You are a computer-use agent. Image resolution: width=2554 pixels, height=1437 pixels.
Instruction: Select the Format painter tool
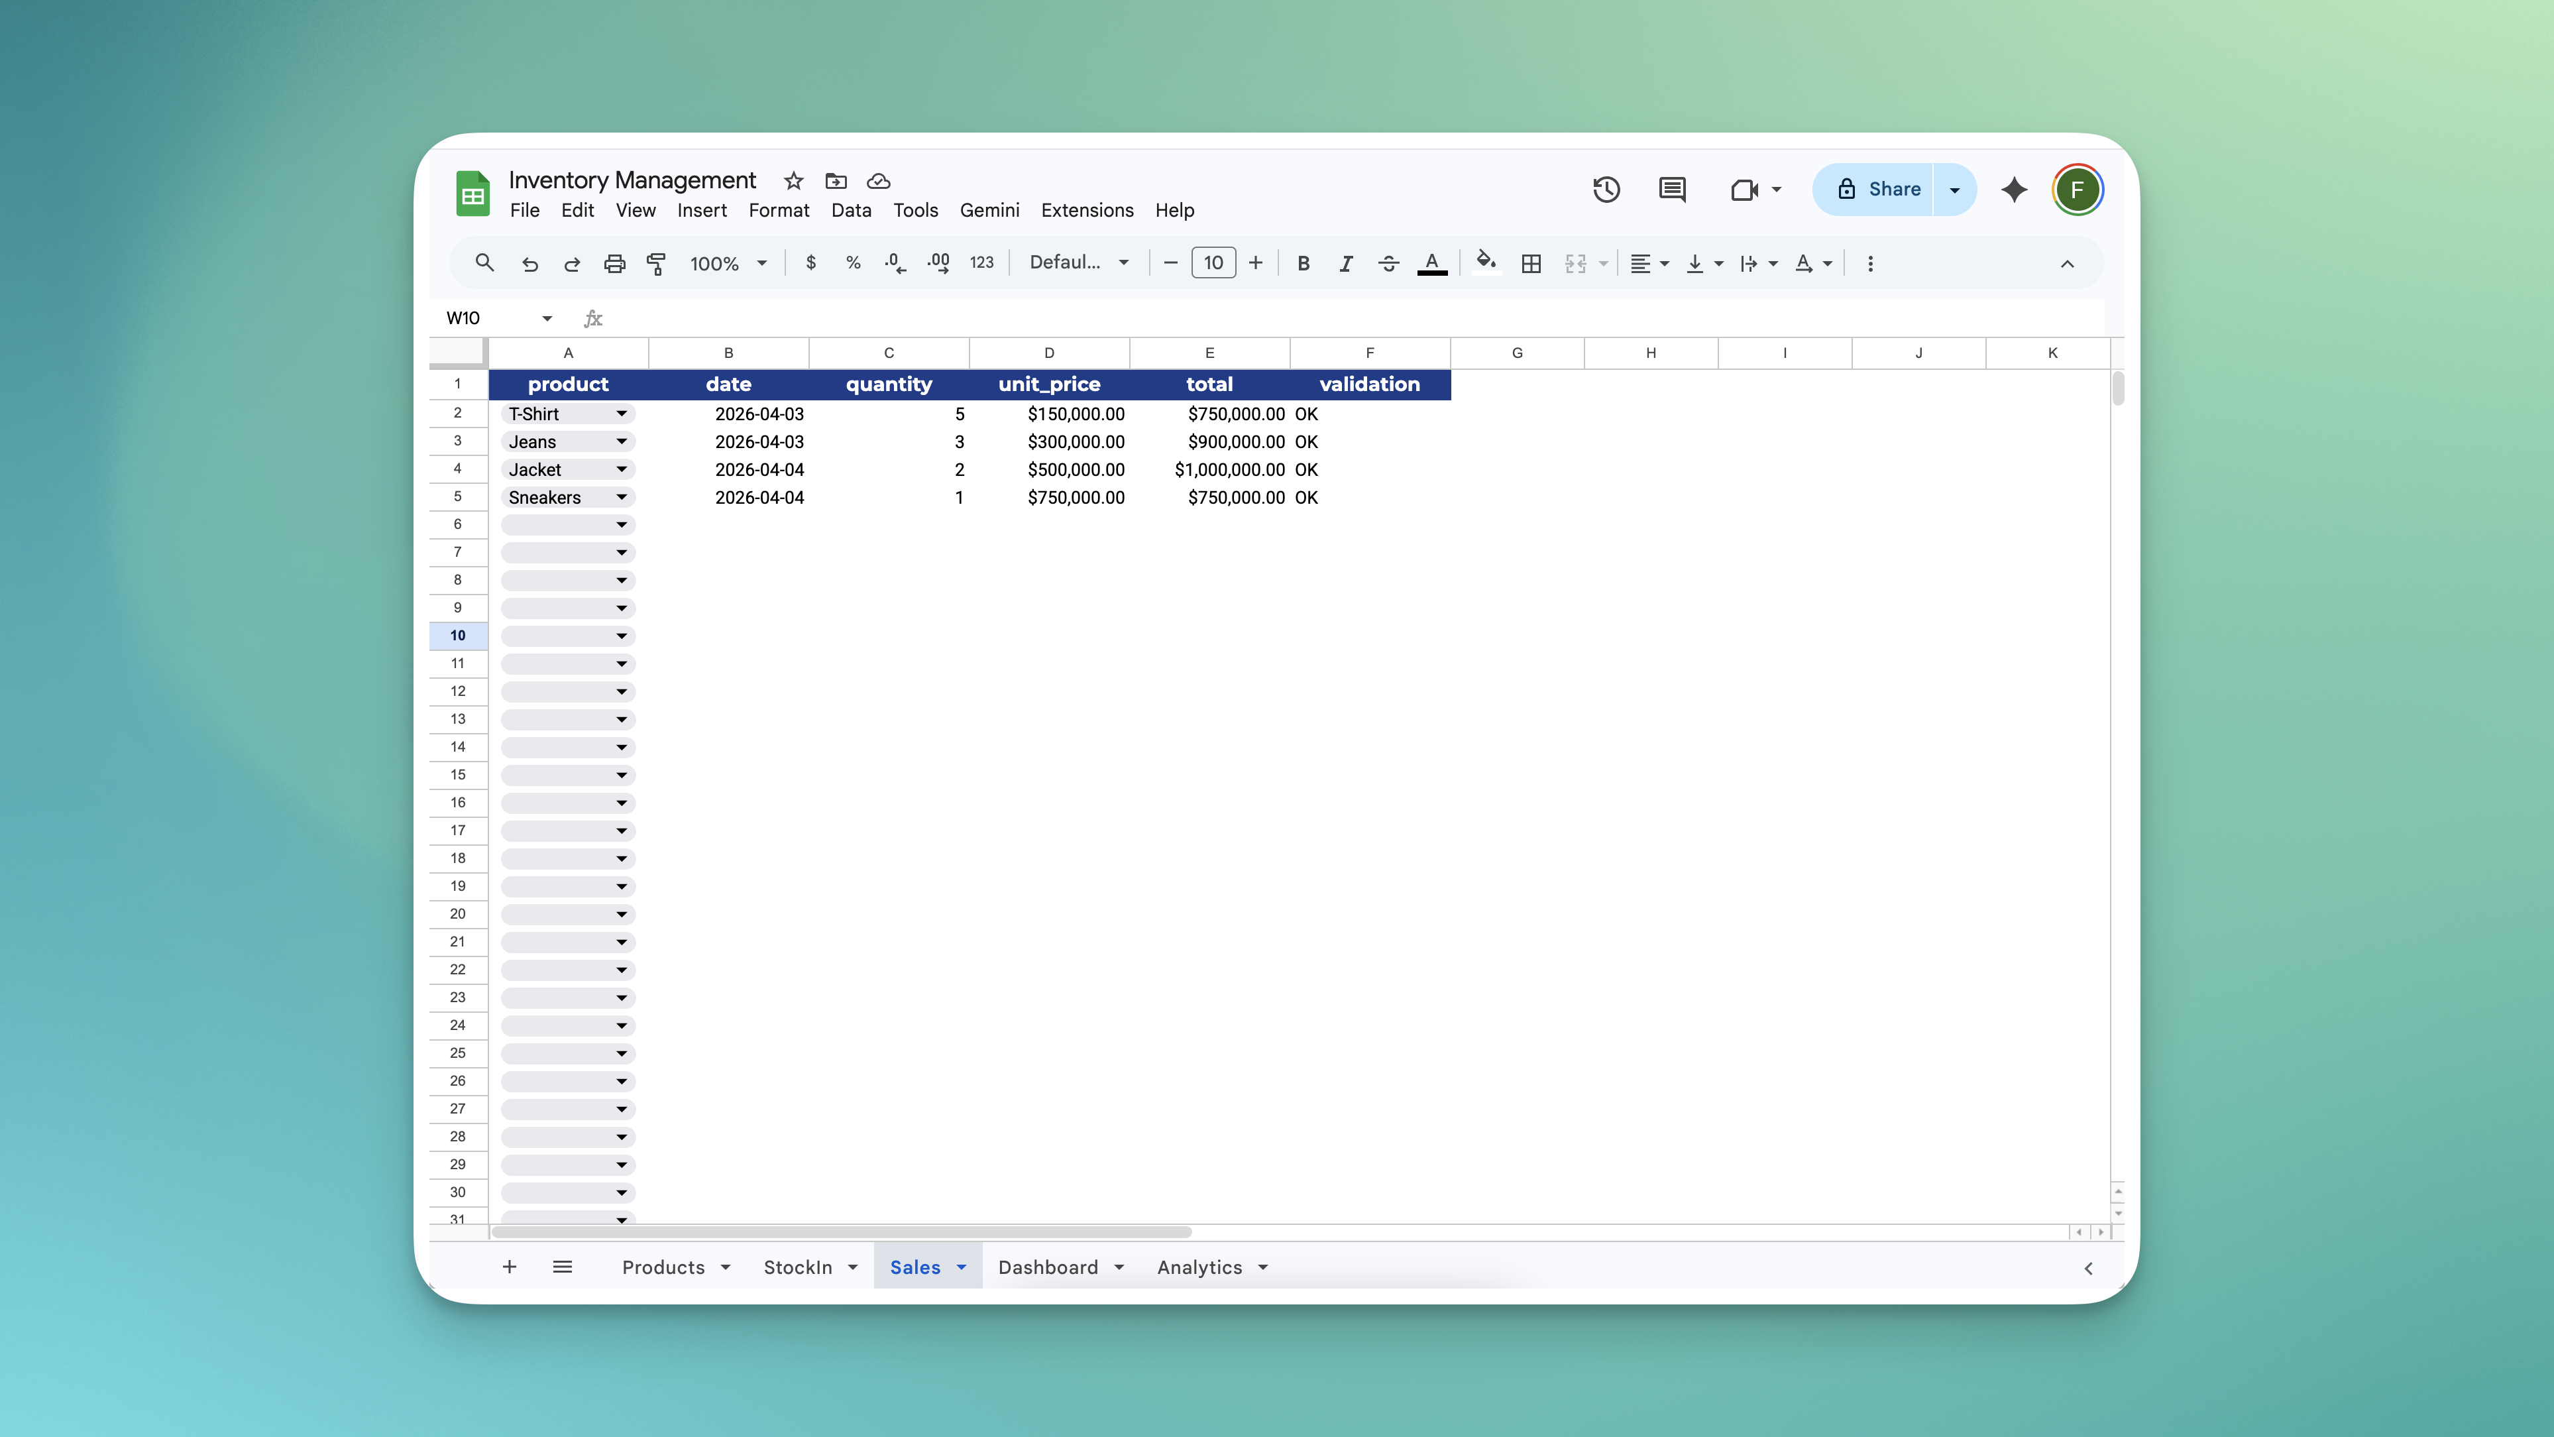pos(656,262)
